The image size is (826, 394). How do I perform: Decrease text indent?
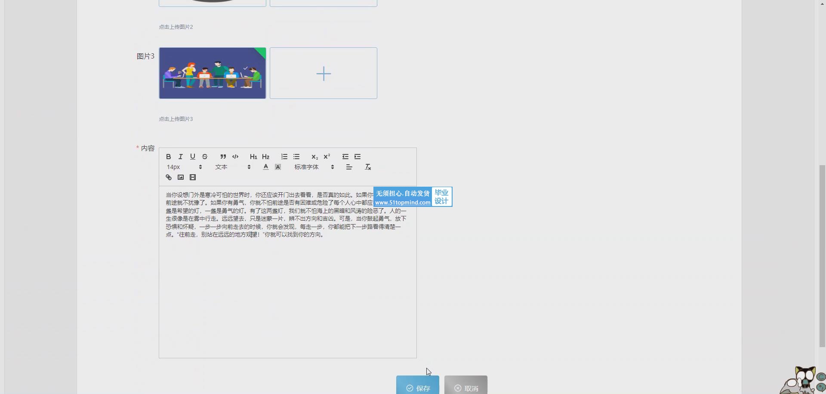(x=345, y=157)
